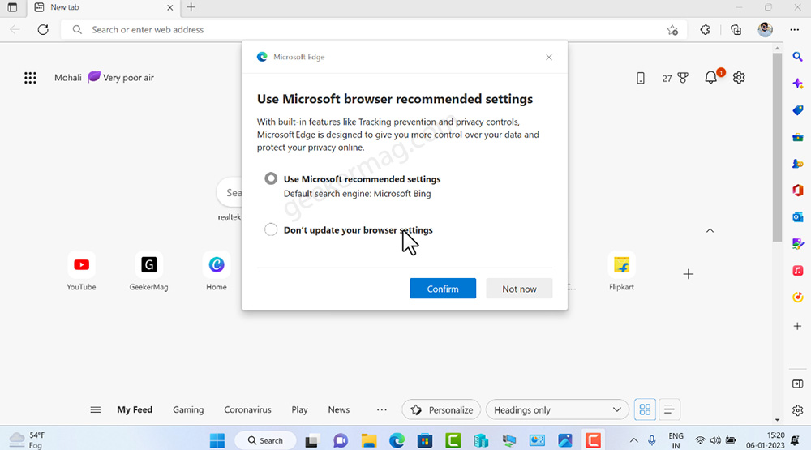811x450 pixels.
Task: Click the taskbar Search box
Action: click(265, 440)
